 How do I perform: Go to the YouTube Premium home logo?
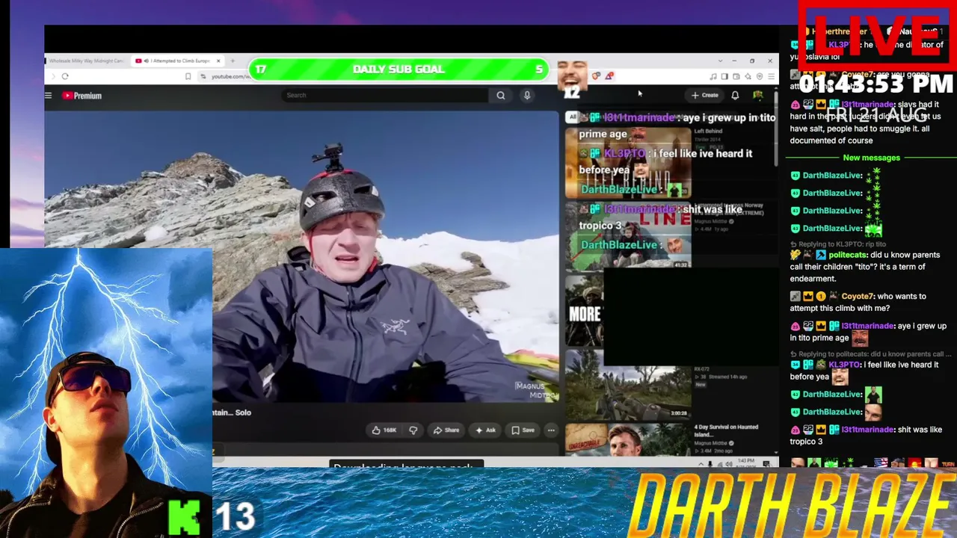81,96
